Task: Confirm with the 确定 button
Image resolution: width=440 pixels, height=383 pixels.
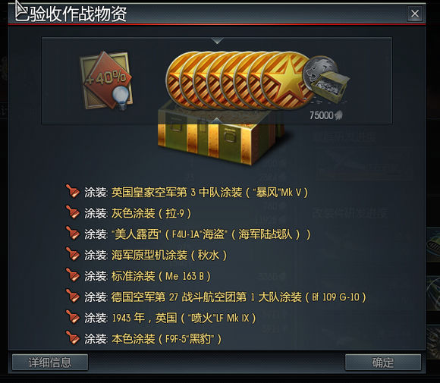Action: 383,363
